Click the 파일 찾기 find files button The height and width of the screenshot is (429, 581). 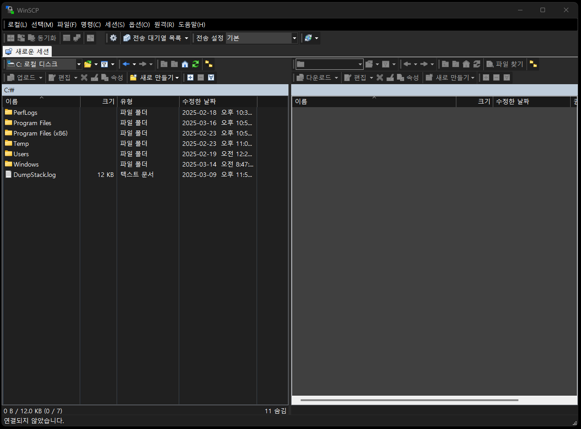[505, 64]
